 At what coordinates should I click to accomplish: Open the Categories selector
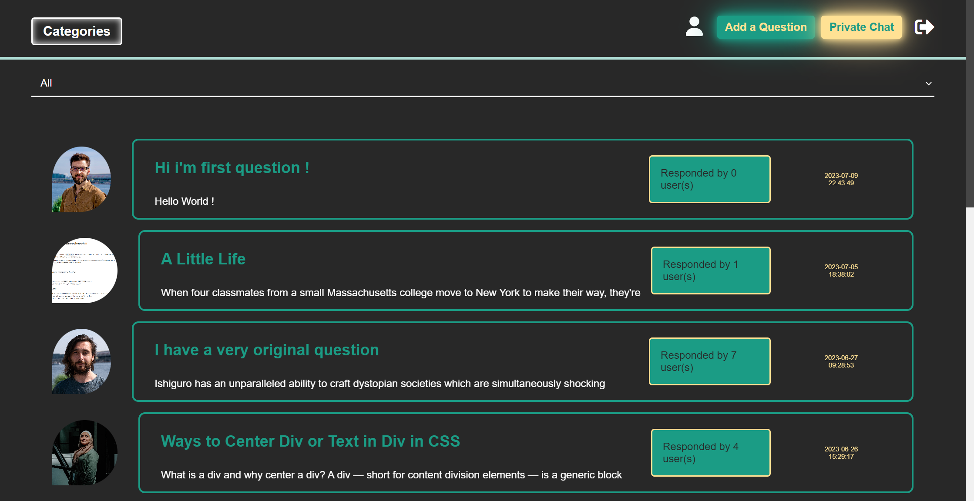76,31
